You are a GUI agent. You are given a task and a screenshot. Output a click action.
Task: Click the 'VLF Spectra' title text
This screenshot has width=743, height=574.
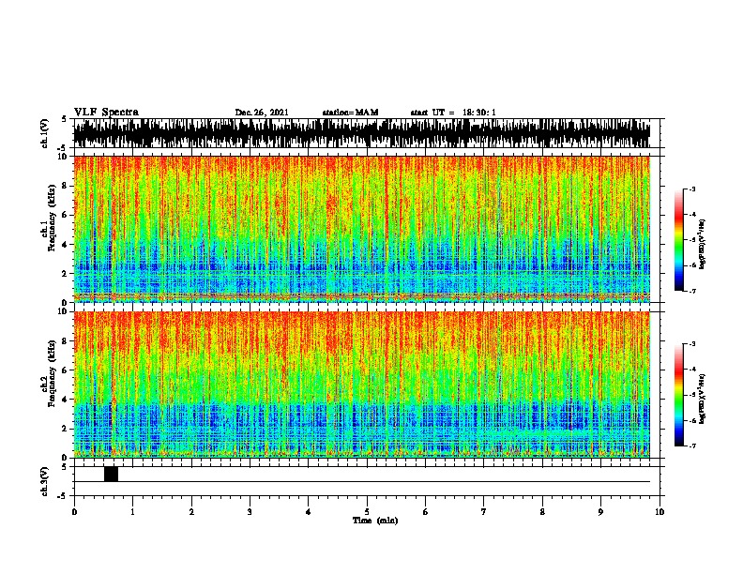pyautogui.click(x=106, y=113)
